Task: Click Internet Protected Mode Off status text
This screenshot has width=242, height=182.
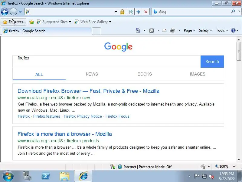Action: [147, 167]
